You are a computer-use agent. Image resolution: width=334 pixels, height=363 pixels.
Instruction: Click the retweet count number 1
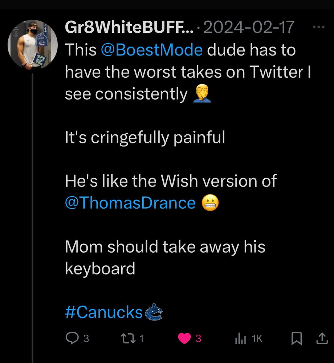click(142, 339)
